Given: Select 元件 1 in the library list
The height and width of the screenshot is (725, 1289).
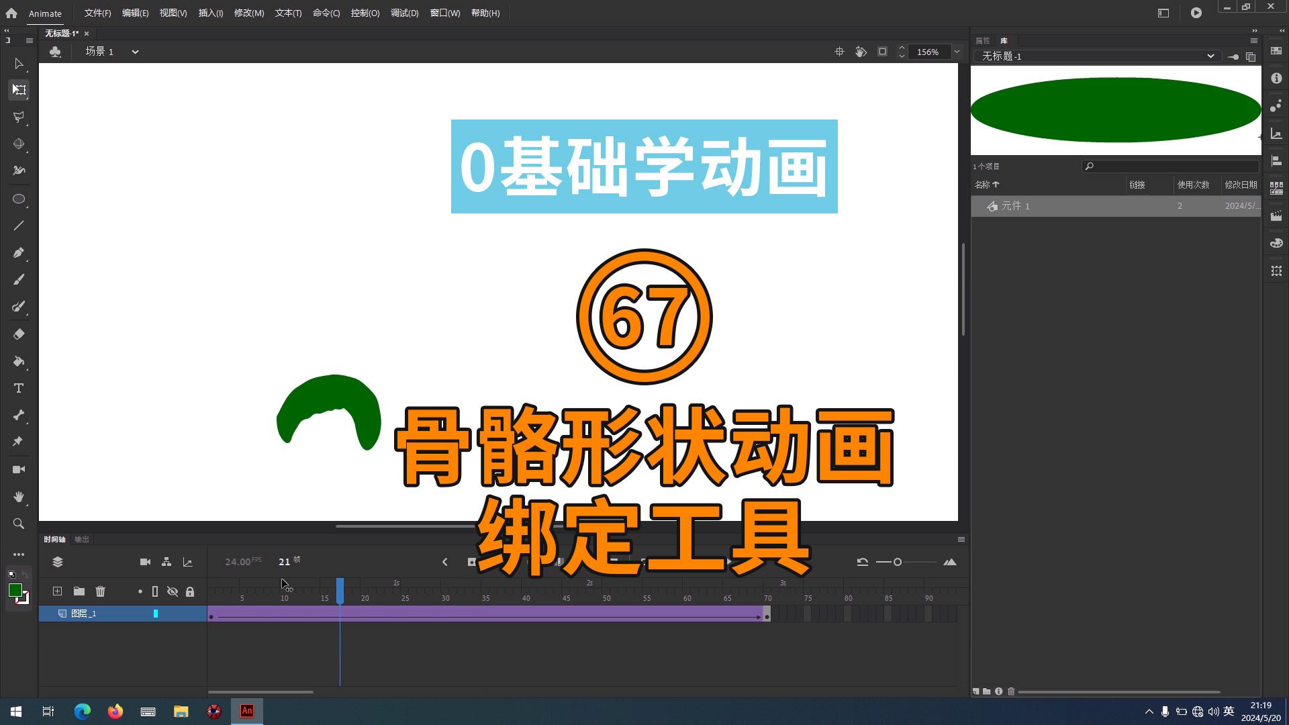Looking at the screenshot, I should 1015,206.
